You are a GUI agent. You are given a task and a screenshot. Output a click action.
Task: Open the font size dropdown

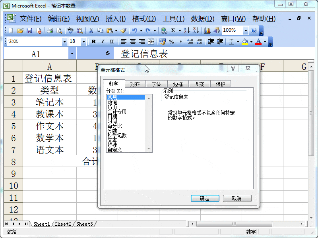tap(83, 41)
